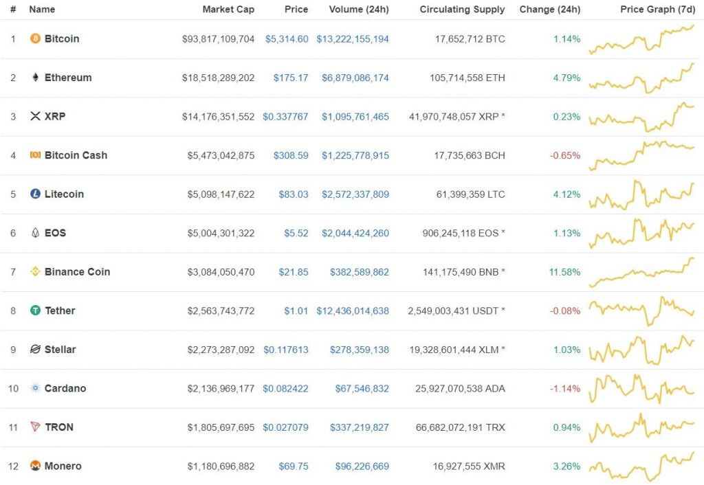
Task: Select Monero supply 16,927,555 XMR
Action: [469, 466]
